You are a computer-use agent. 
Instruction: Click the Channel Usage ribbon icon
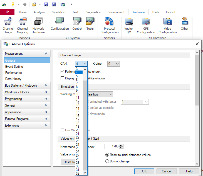[x=8, y=26]
